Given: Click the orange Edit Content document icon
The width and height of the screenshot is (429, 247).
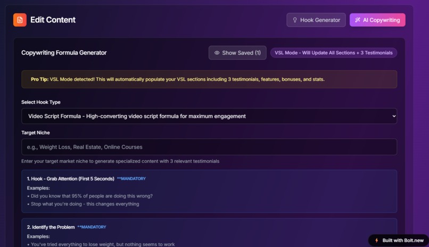Looking at the screenshot, I should point(20,20).
